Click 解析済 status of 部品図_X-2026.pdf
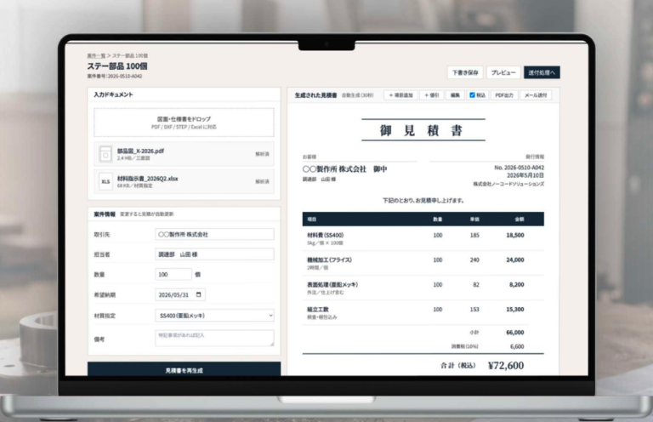Screen dimensions: 653x422 coord(262,154)
